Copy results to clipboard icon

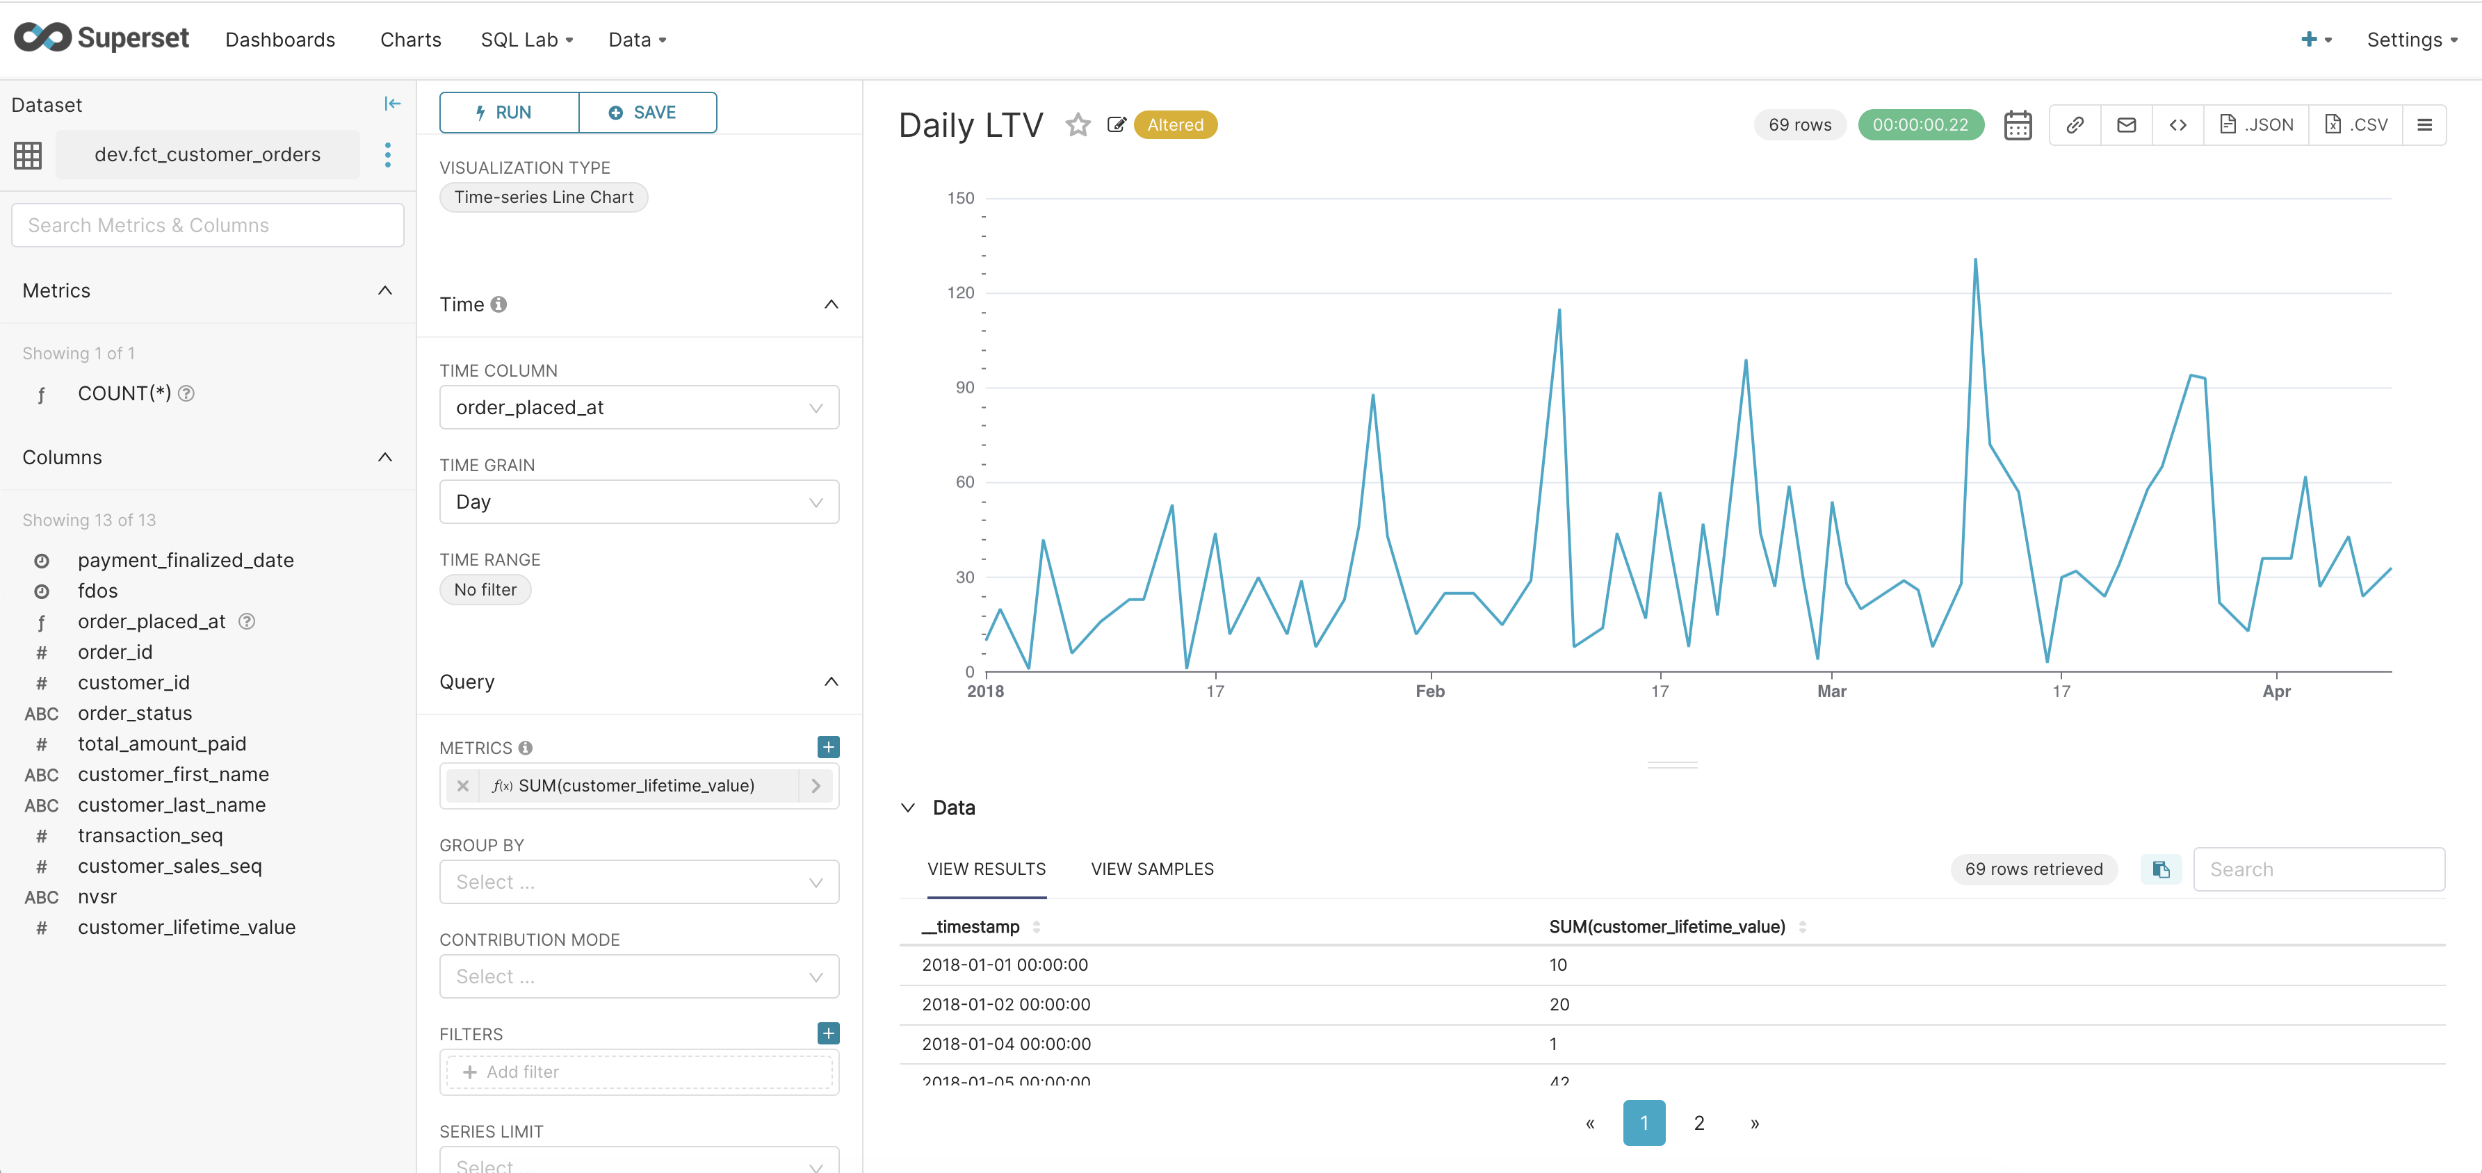pyautogui.click(x=2160, y=869)
